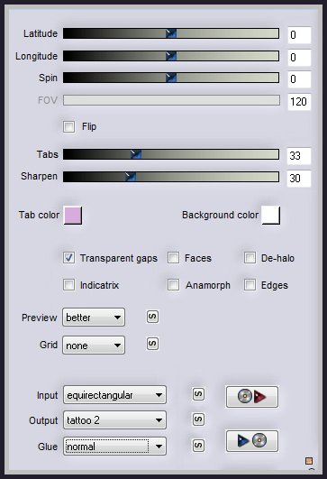Click the Tabs value field
Image resolution: width=327 pixels, height=479 pixels.
pos(299,156)
